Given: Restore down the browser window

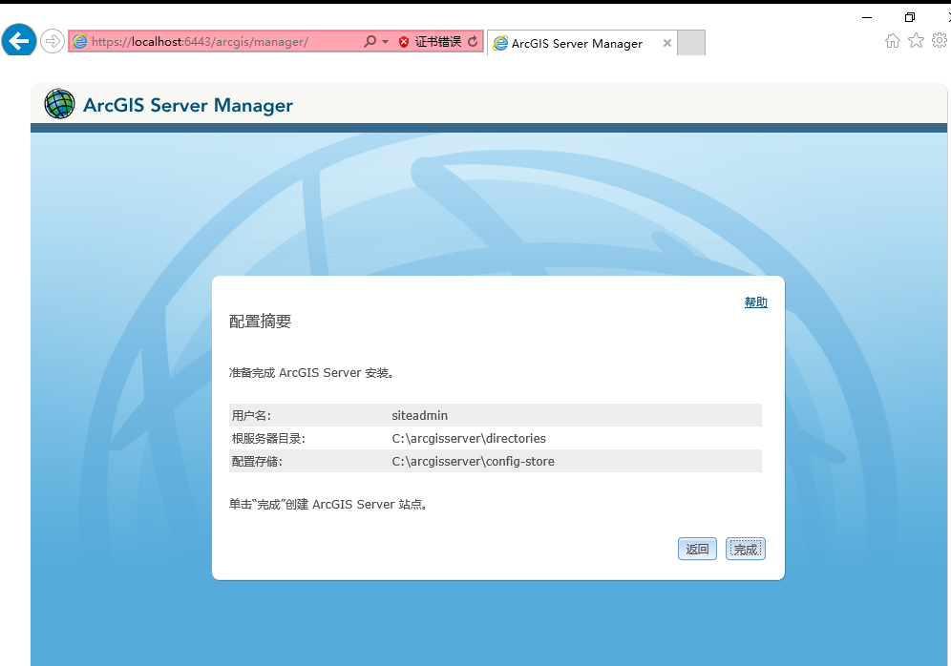Looking at the screenshot, I should tap(909, 17).
